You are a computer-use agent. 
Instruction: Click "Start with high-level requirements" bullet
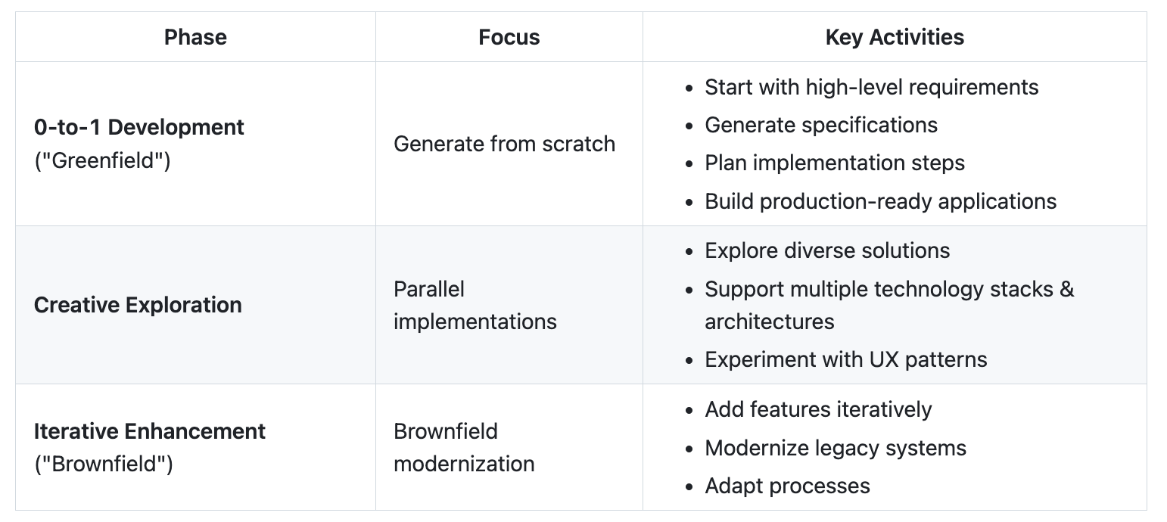(x=871, y=87)
